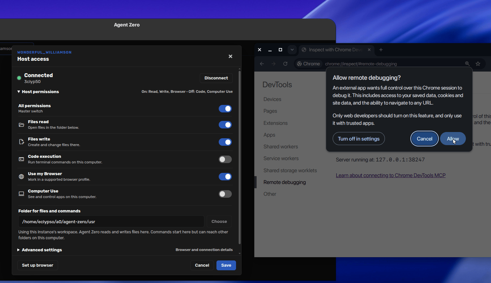Open Extensions in DevTools sidebar
This screenshot has height=283, width=491.
pyautogui.click(x=276, y=123)
